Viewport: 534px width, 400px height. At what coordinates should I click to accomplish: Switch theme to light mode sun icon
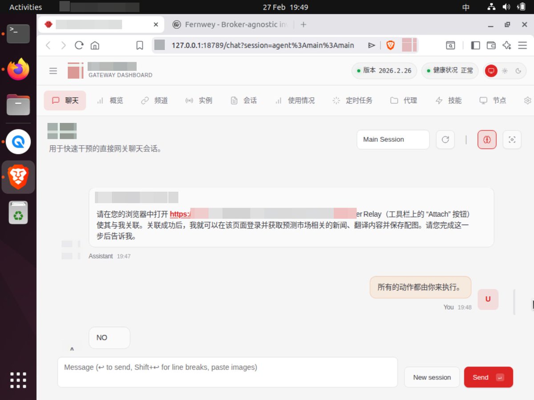coord(505,71)
